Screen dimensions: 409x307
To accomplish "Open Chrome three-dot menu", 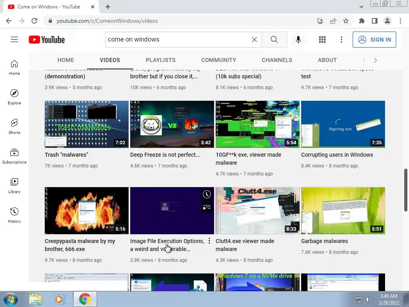I will click(x=400, y=21).
